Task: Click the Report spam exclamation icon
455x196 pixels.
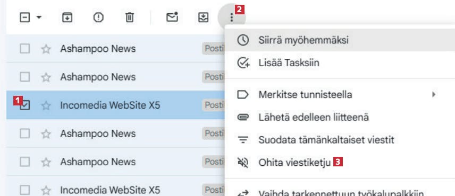Action: (x=98, y=17)
